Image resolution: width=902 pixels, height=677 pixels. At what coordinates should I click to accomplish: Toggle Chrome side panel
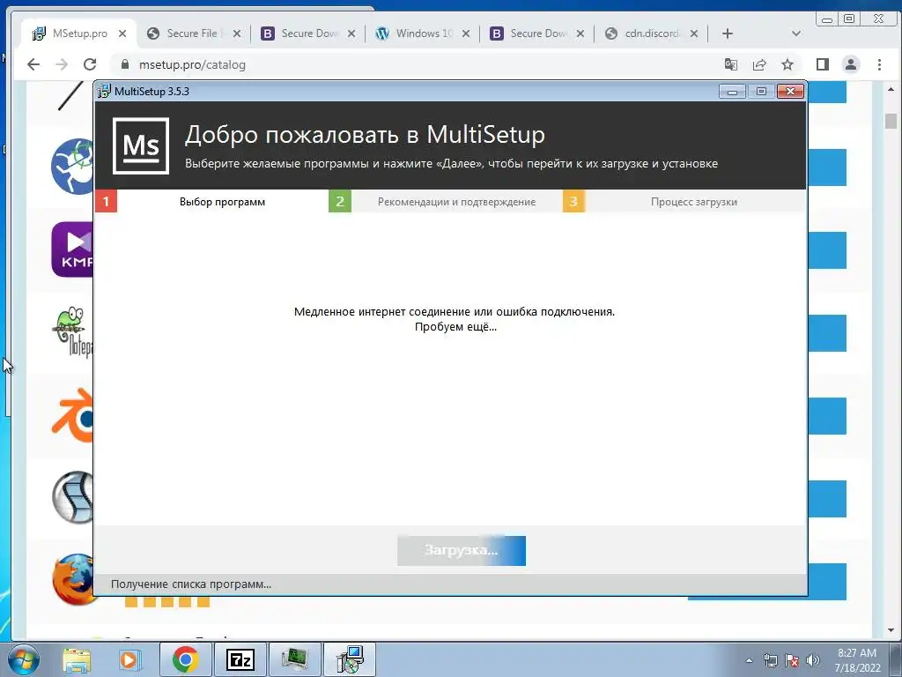823,64
